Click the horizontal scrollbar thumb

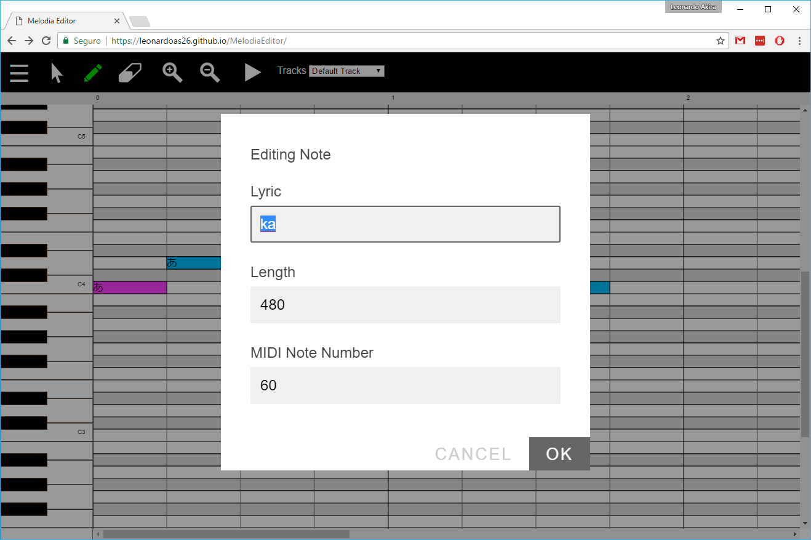click(x=226, y=534)
